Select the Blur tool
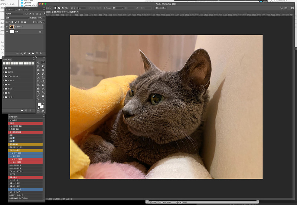Image resolution: width=297 pixels, height=205 pixels. [43, 85]
